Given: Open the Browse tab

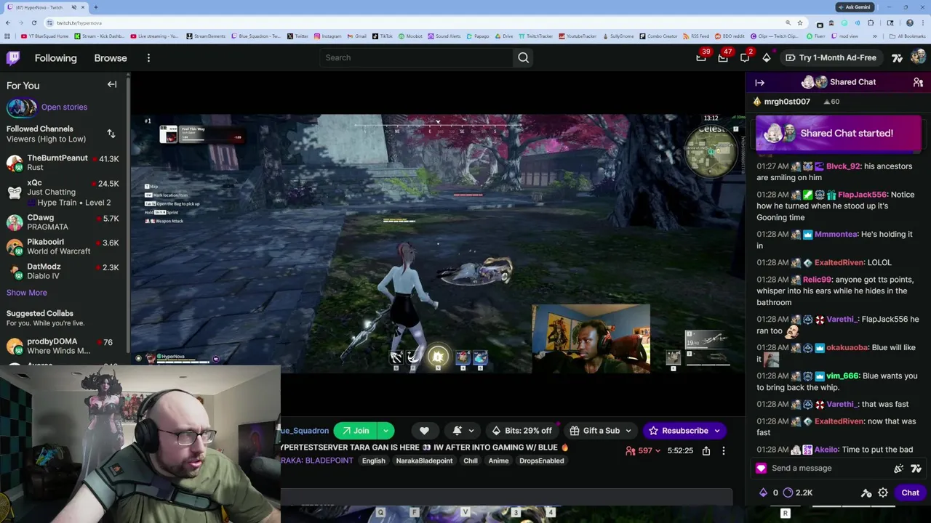Looking at the screenshot, I should 111,58.
